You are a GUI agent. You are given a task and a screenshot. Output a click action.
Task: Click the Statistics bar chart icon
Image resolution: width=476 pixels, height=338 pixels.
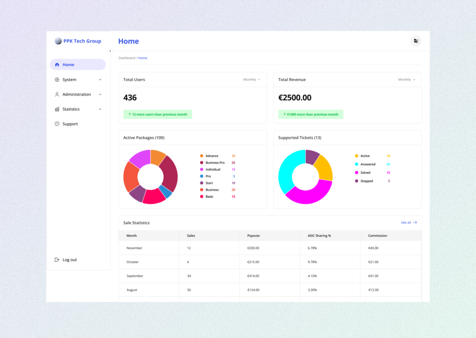(57, 109)
